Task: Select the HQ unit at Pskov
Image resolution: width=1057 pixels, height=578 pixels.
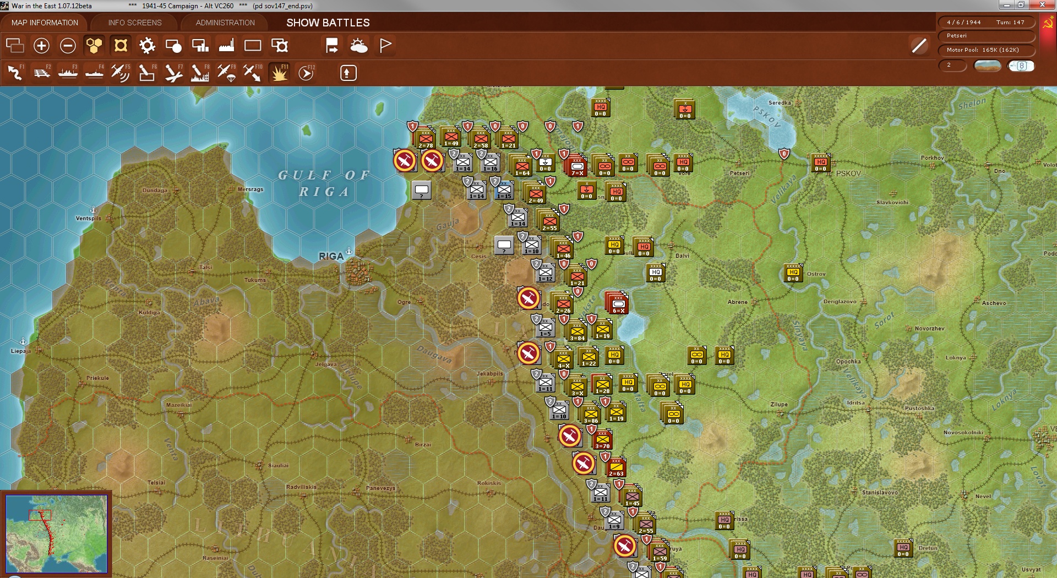Action: pyautogui.click(x=821, y=162)
